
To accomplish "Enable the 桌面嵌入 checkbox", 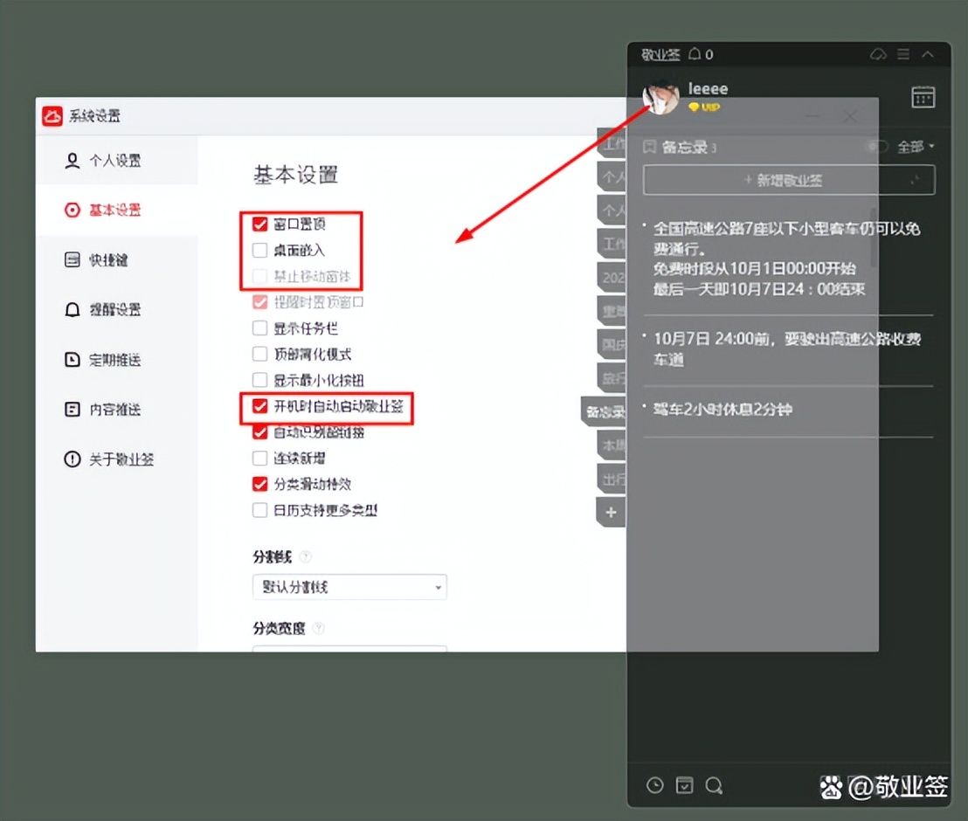I will [x=259, y=248].
